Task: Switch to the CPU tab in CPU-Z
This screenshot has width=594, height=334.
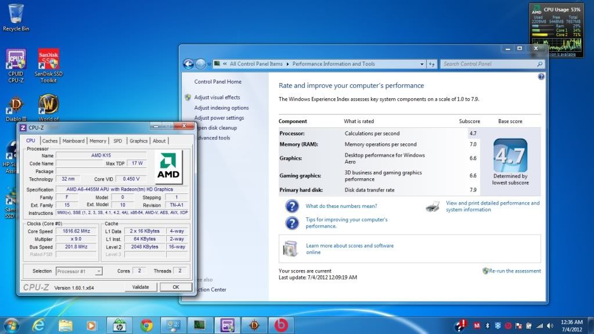Action: tap(30, 141)
